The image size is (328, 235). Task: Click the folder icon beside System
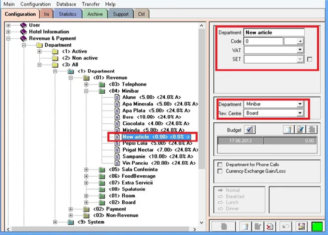click(x=71, y=222)
